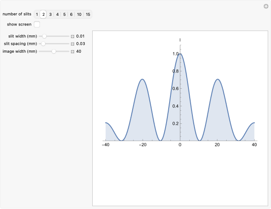This screenshot has width=271, height=209.
Task: Set number of slits to 4
Action: (x=58, y=14)
